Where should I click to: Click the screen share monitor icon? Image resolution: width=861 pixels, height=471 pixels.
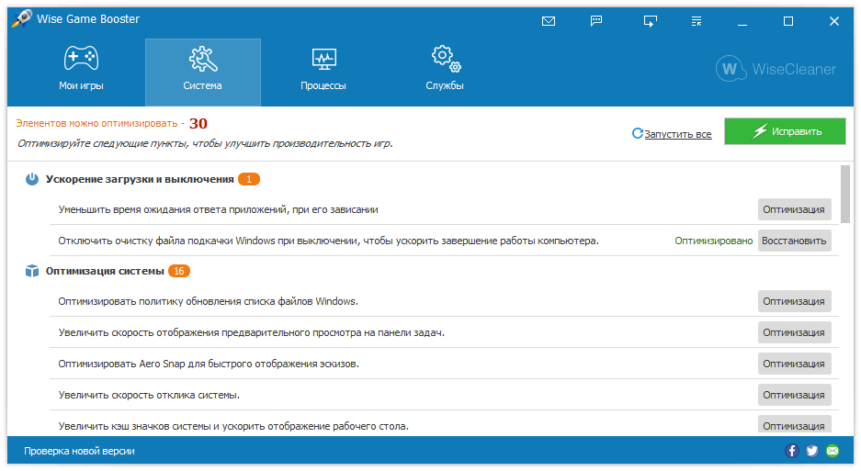pyautogui.click(x=651, y=21)
